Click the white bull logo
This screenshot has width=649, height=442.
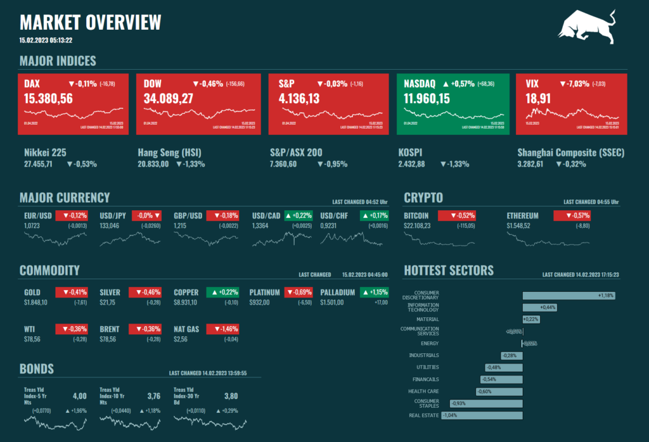coord(587,27)
